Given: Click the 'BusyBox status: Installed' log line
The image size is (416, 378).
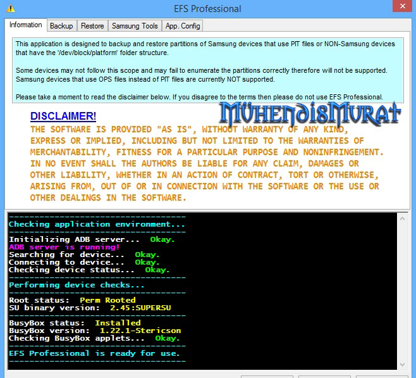Looking at the screenshot, I should tap(75, 323).
